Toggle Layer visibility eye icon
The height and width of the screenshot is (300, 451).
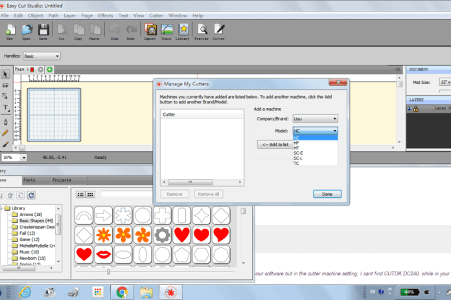pos(410,109)
